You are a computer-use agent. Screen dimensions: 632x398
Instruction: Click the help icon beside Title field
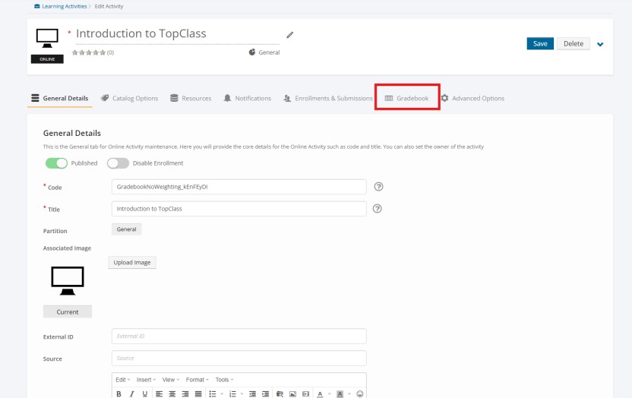click(378, 209)
